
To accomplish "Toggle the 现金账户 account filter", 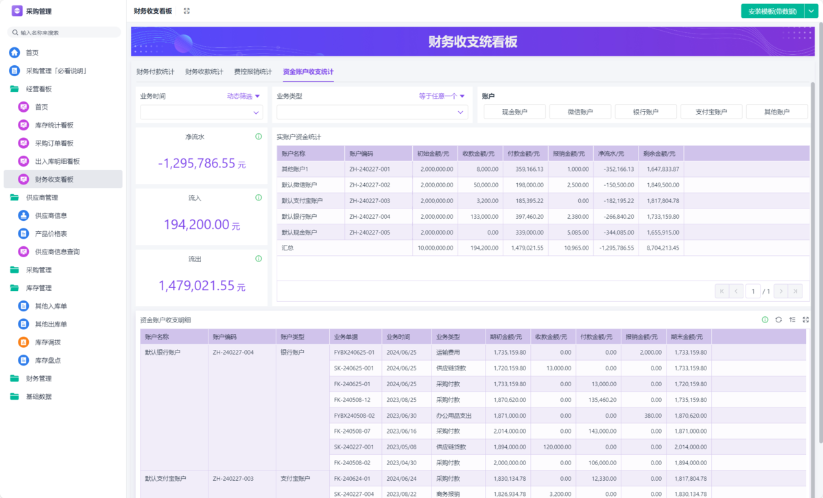I will (514, 112).
